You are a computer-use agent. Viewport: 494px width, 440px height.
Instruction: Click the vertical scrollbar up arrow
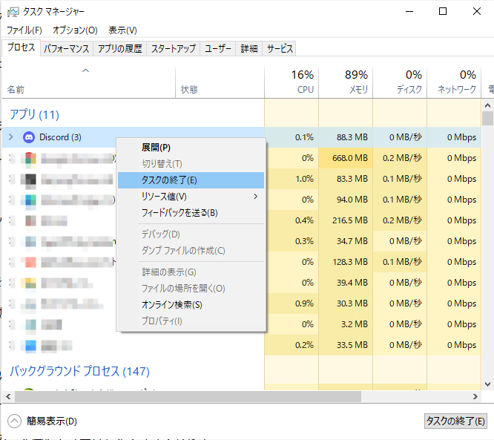(x=487, y=105)
